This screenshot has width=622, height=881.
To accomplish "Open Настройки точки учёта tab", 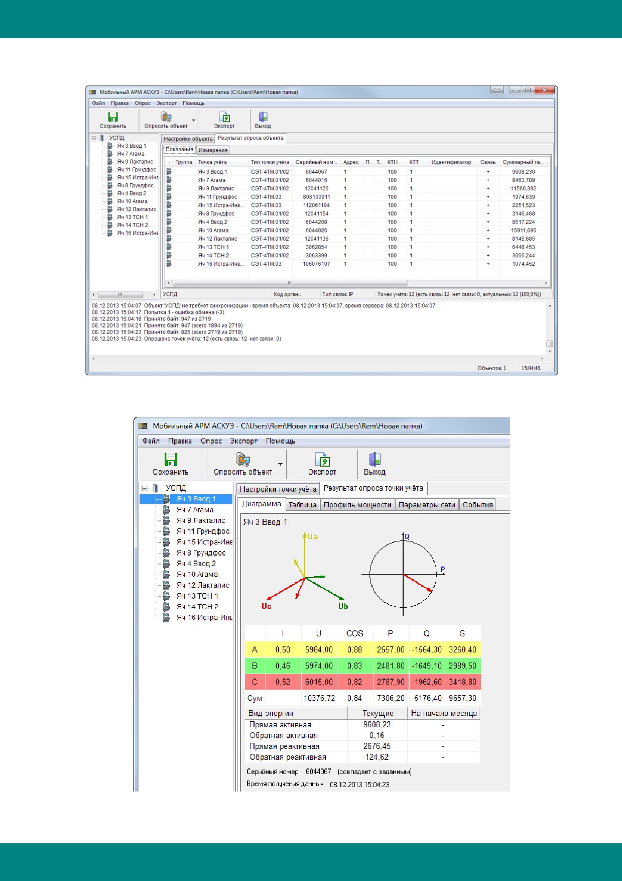I will coord(278,489).
